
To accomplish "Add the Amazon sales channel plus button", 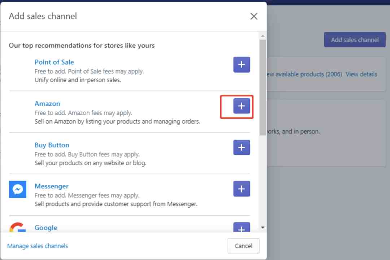I will (x=242, y=106).
